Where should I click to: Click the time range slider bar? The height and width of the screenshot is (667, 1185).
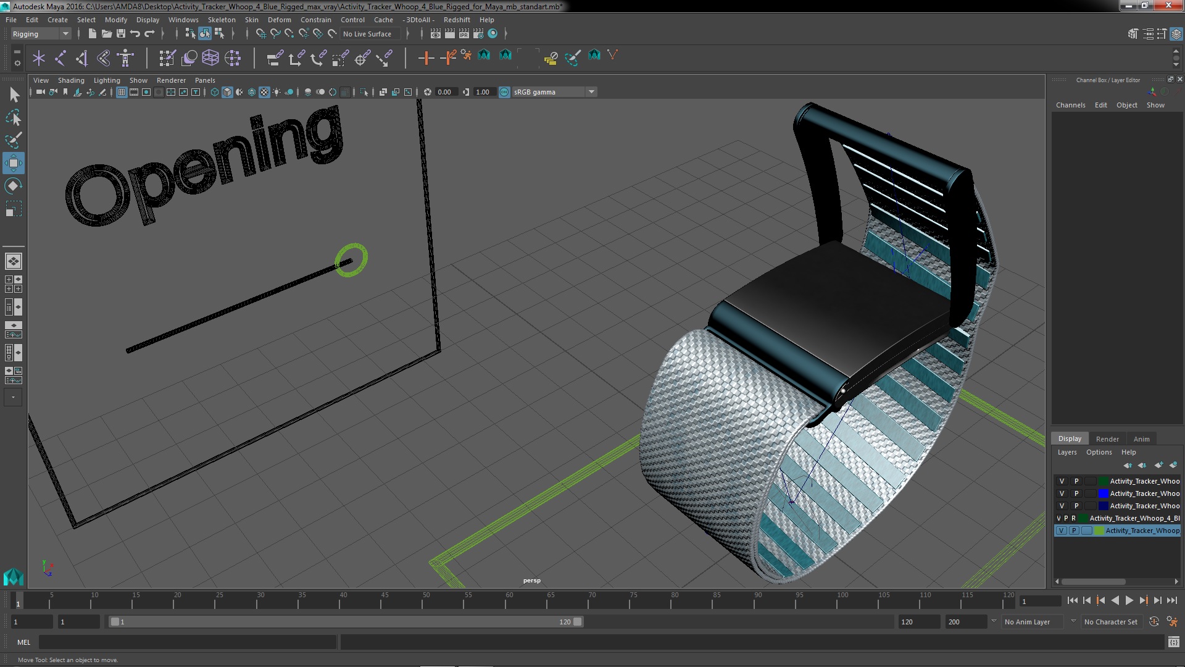pyautogui.click(x=346, y=622)
